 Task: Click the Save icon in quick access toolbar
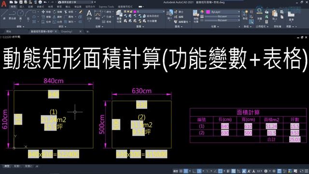(21, 2)
